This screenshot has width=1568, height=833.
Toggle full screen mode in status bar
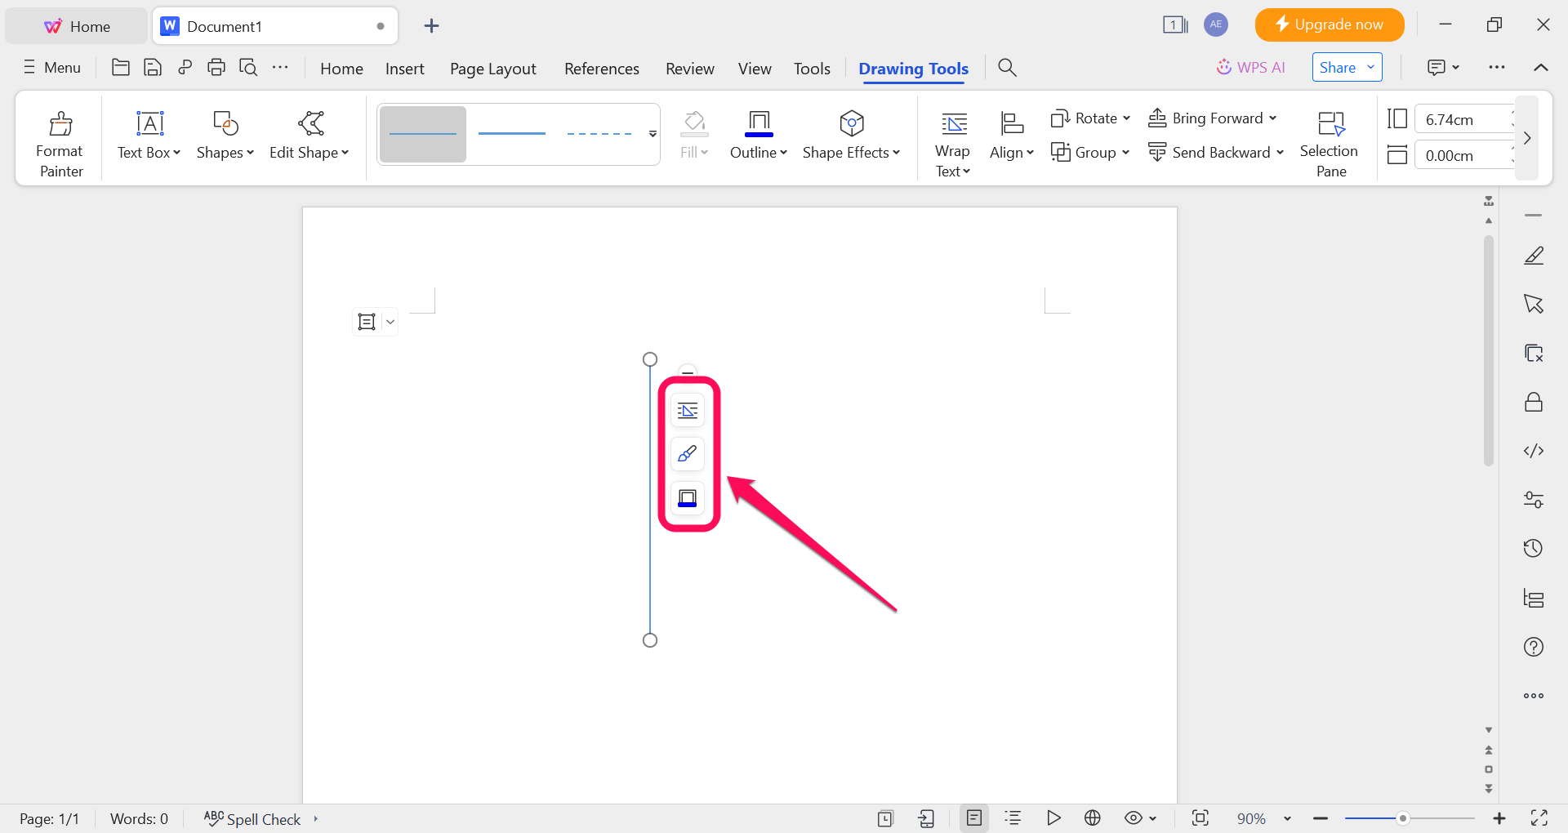pos(1539,818)
